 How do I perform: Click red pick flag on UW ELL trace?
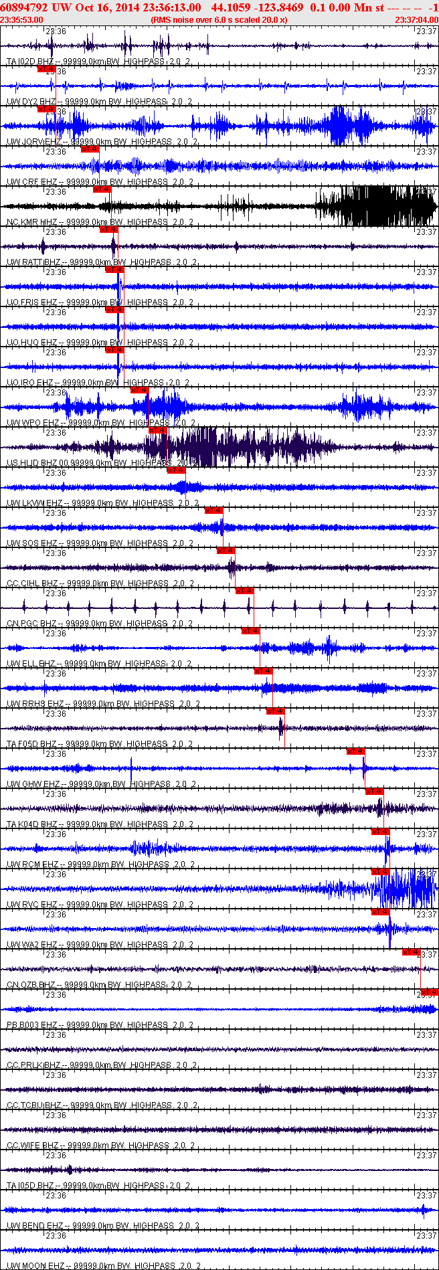[x=251, y=631]
